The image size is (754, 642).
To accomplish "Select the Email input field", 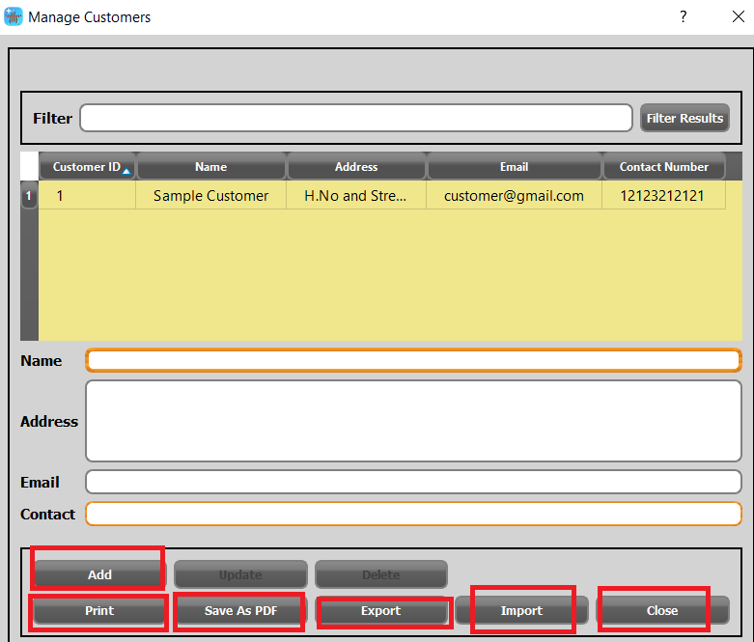I will pyautogui.click(x=413, y=482).
